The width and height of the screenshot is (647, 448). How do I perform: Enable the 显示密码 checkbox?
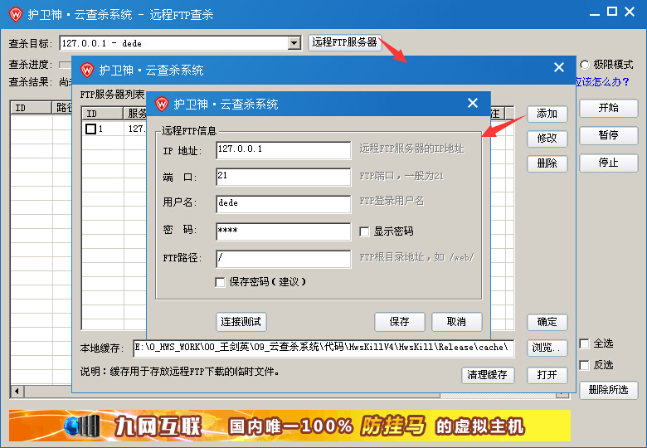[364, 231]
